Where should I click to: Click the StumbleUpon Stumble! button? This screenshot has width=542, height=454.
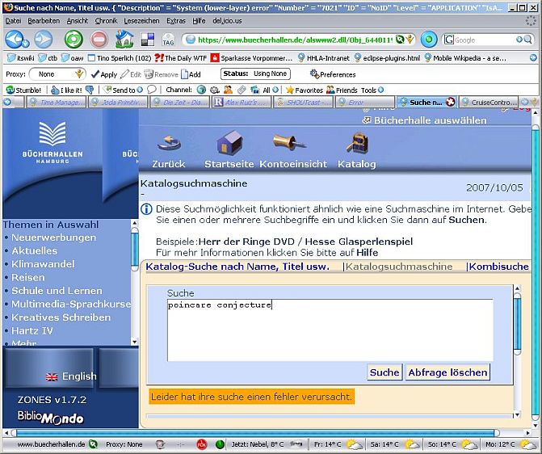pos(23,90)
